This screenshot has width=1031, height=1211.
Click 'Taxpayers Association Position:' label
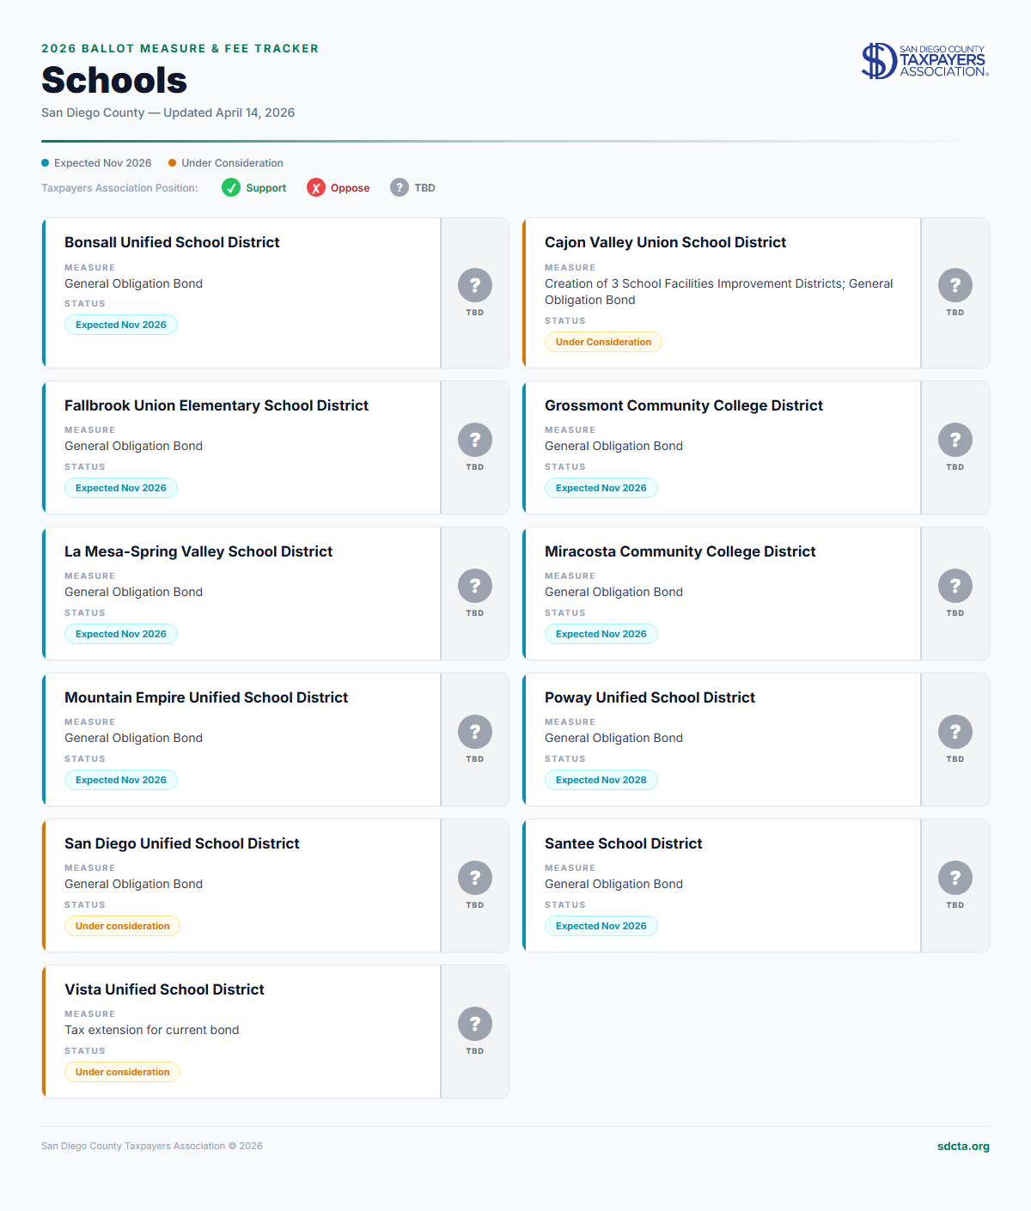[119, 188]
